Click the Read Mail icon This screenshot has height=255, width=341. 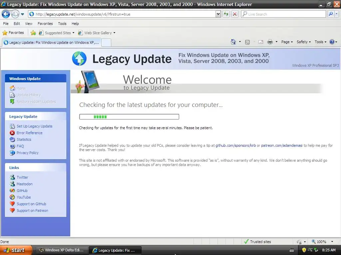point(261,42)
